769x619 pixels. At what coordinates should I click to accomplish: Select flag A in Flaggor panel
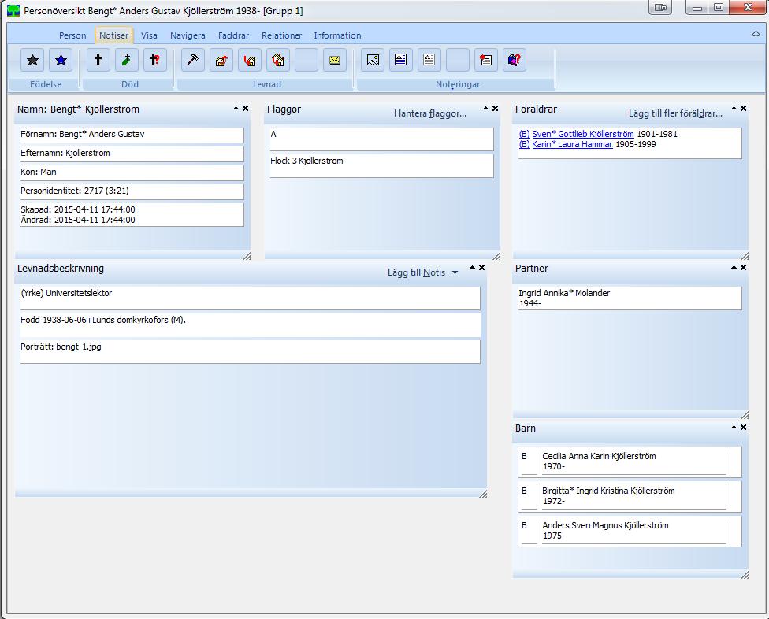[x=381, y=139]
